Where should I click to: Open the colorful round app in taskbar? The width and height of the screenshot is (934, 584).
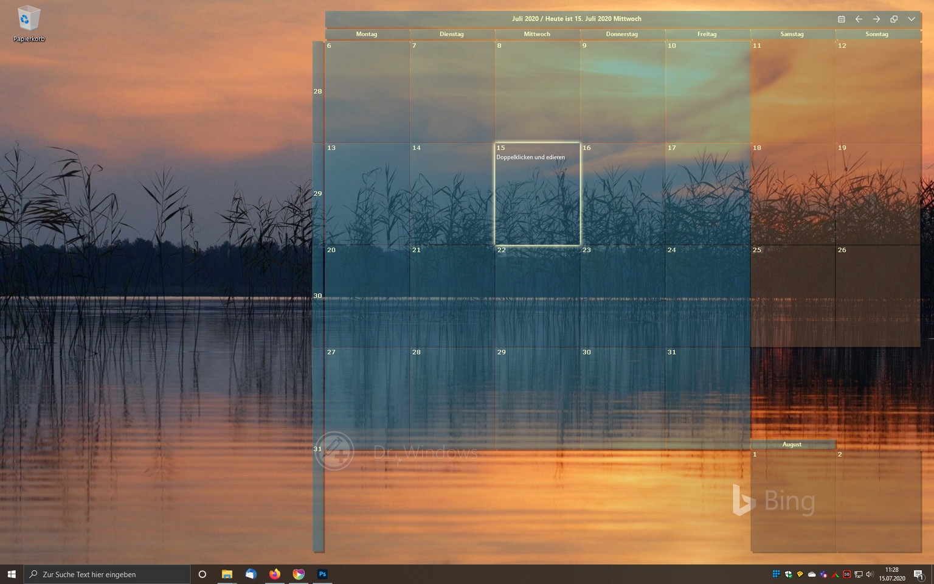click(299, 574)
